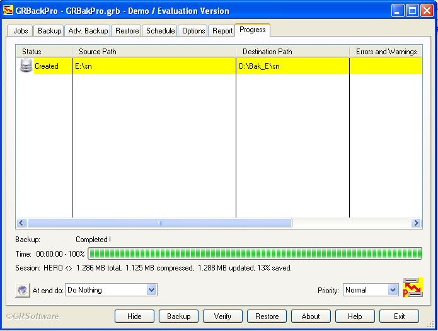Click the Time 00:00:00 - 100% text
438x331 pixels.
click(x=50, y=254)
